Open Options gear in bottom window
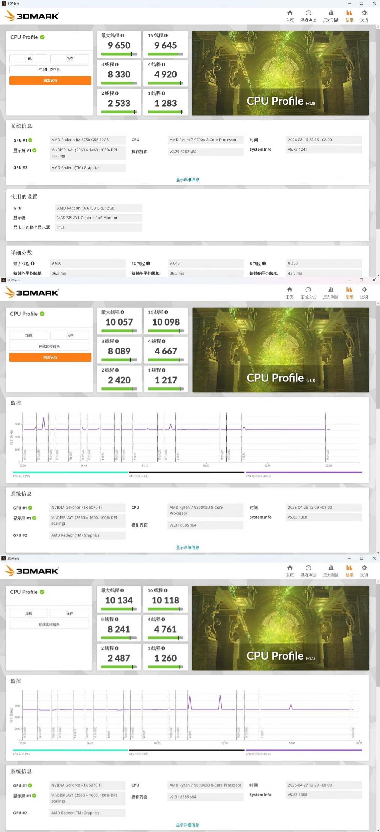The image size is (380, 832). tap(364, 568)
